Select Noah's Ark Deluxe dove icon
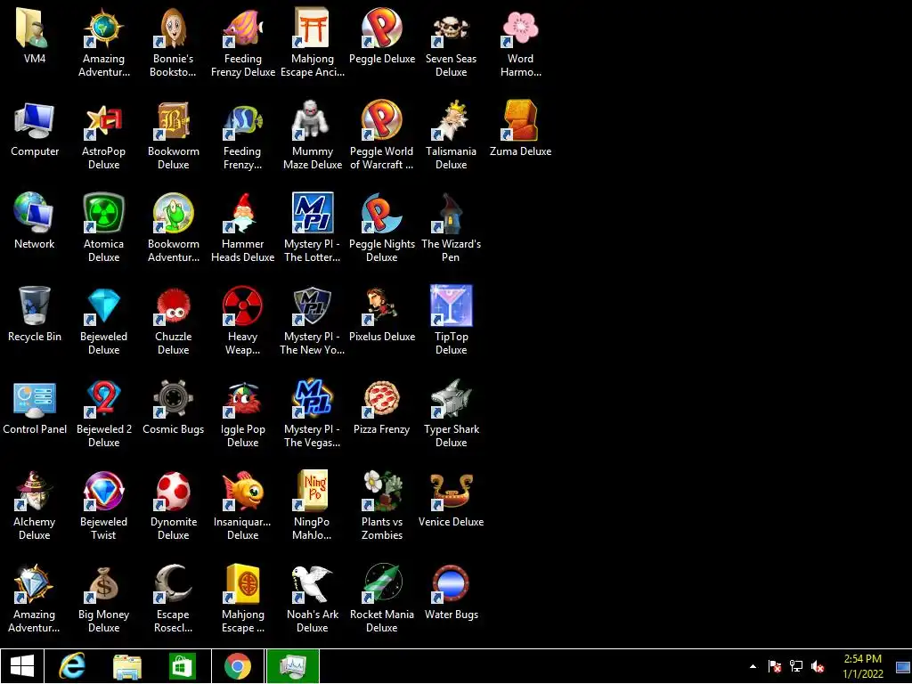 coord(313,583)
